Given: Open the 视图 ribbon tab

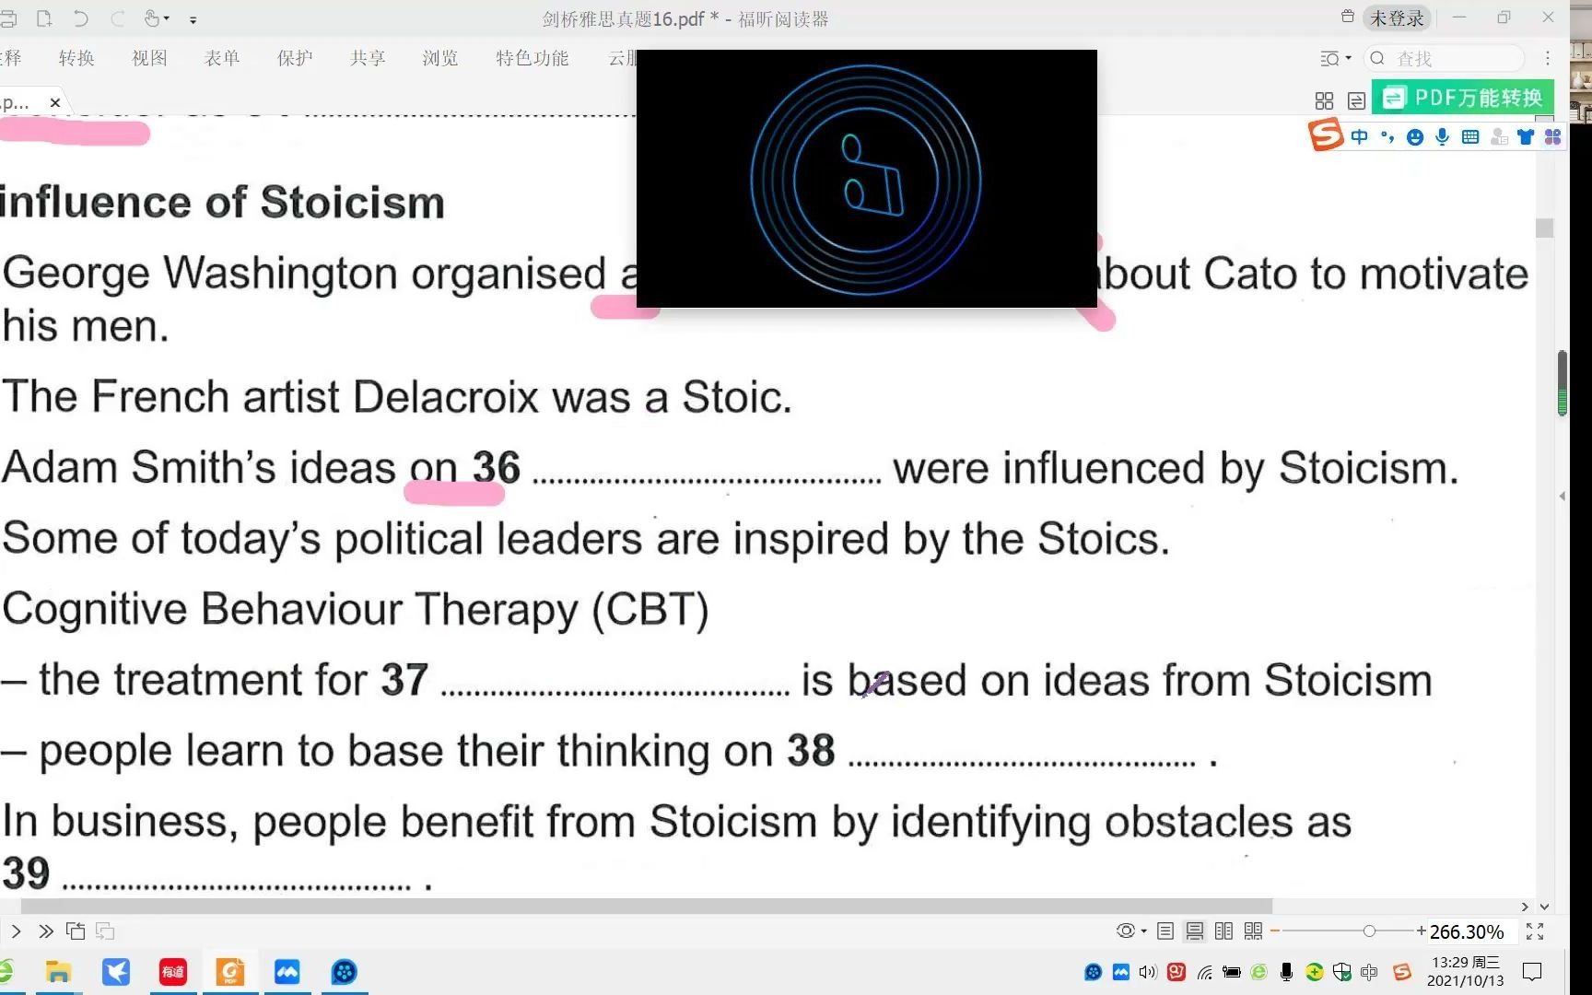Looking at the screenshot, I should [149, 58].
